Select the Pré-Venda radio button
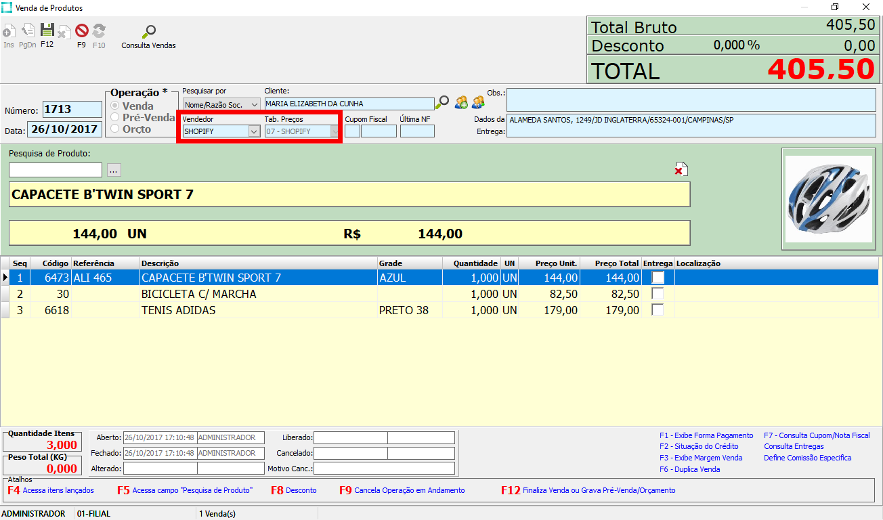 (x=115, y=117)
